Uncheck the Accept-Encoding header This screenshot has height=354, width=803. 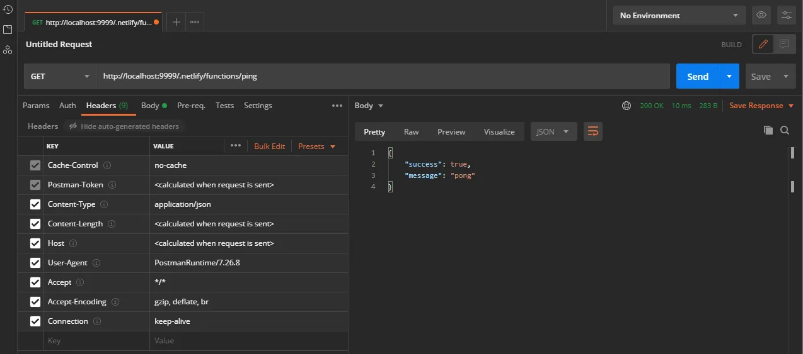35,302
